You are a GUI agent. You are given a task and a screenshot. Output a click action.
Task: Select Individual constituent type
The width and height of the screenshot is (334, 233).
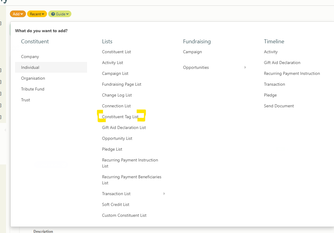(x=51, y=67)
